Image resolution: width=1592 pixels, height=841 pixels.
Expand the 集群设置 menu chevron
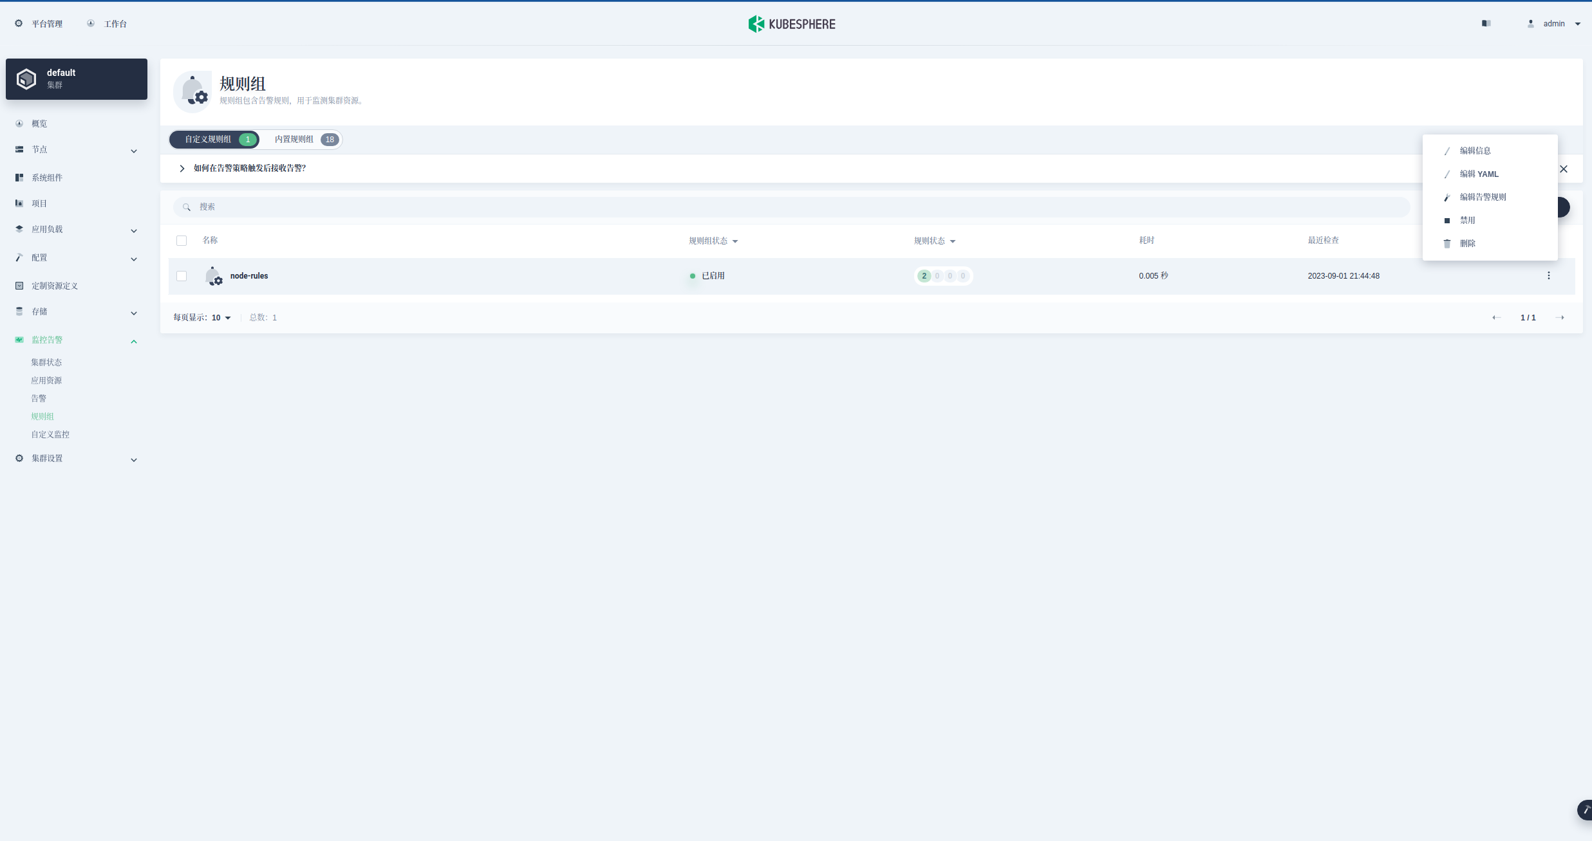tap(134, 460)
